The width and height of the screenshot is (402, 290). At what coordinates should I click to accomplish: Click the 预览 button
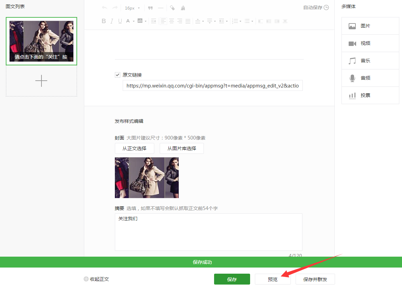click(273, 279)
